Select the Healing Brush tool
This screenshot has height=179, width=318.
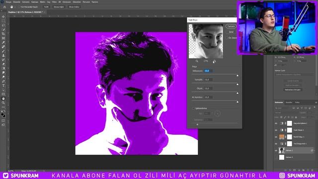click(3, 47)
